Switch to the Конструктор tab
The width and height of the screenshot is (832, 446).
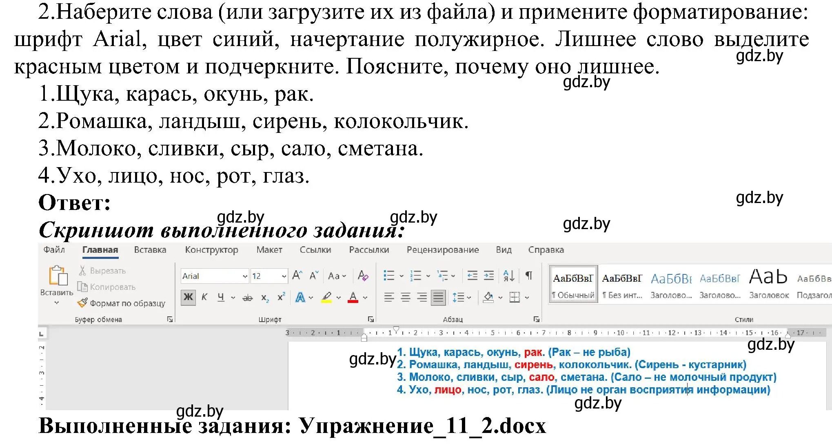(x=212, y=249)
